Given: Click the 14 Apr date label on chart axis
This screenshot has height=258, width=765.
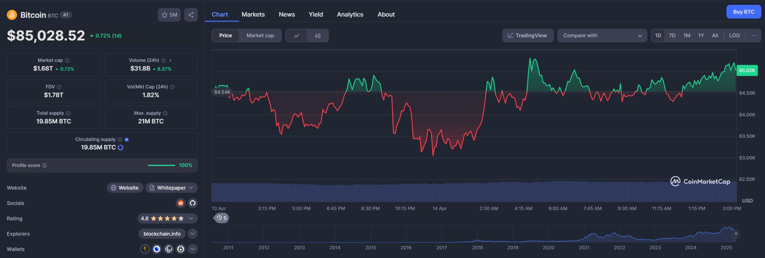Looking at the screenshot, I should pyautogui.click(x=439, y=208).
